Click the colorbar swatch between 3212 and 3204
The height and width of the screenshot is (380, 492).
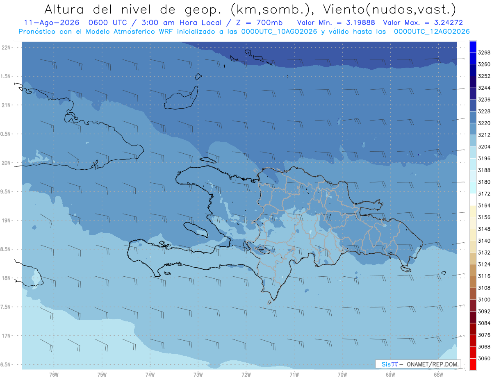[473, 141]
